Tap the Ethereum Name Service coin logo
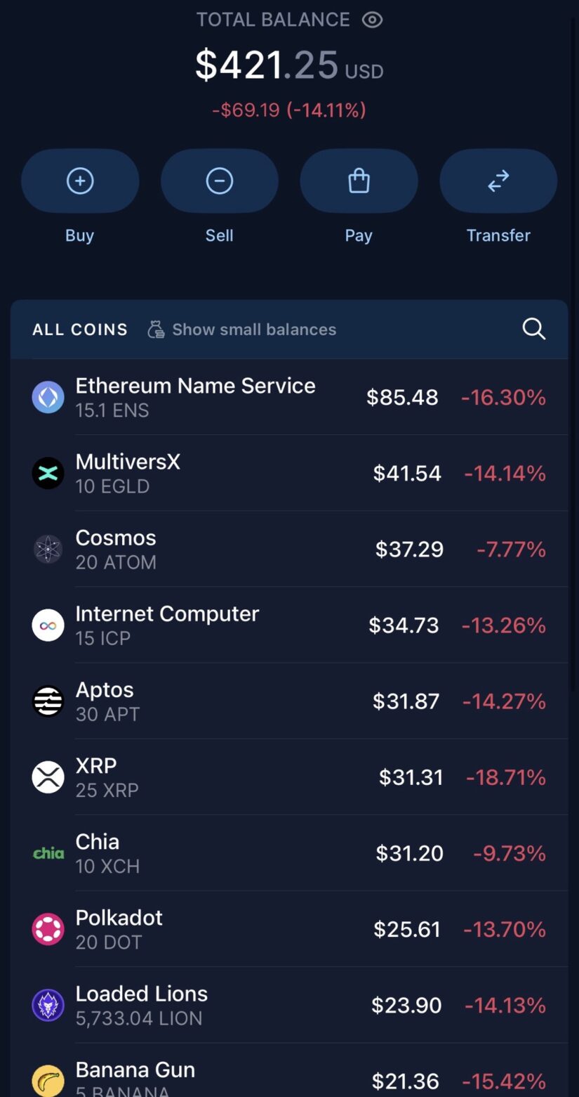The height and width of the screenshot is (1097, 579). (48, 397)
